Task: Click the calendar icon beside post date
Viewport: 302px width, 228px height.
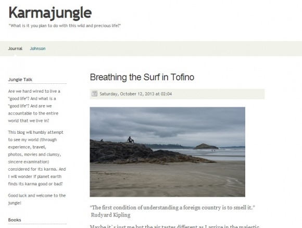Action: (94, 94)
